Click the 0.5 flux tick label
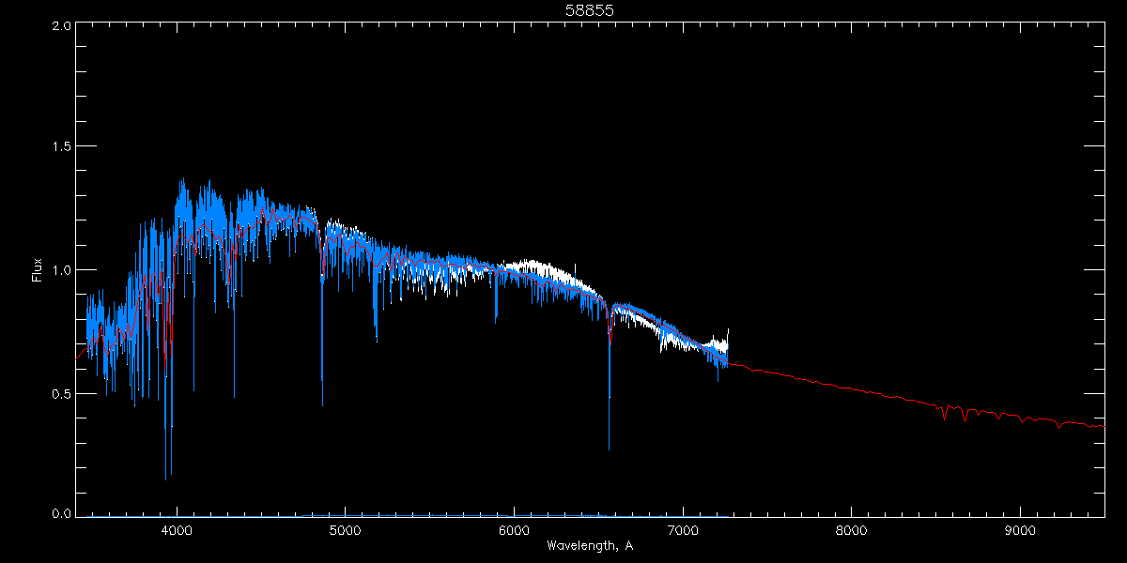The image size is (1127, 563). tap(62, 392)
